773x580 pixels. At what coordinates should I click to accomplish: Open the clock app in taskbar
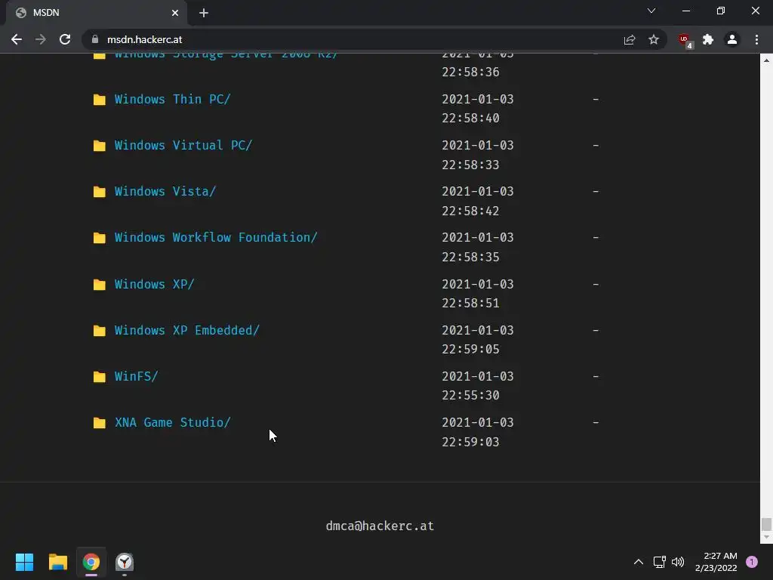pyautogui.click(x=125, y=562)
